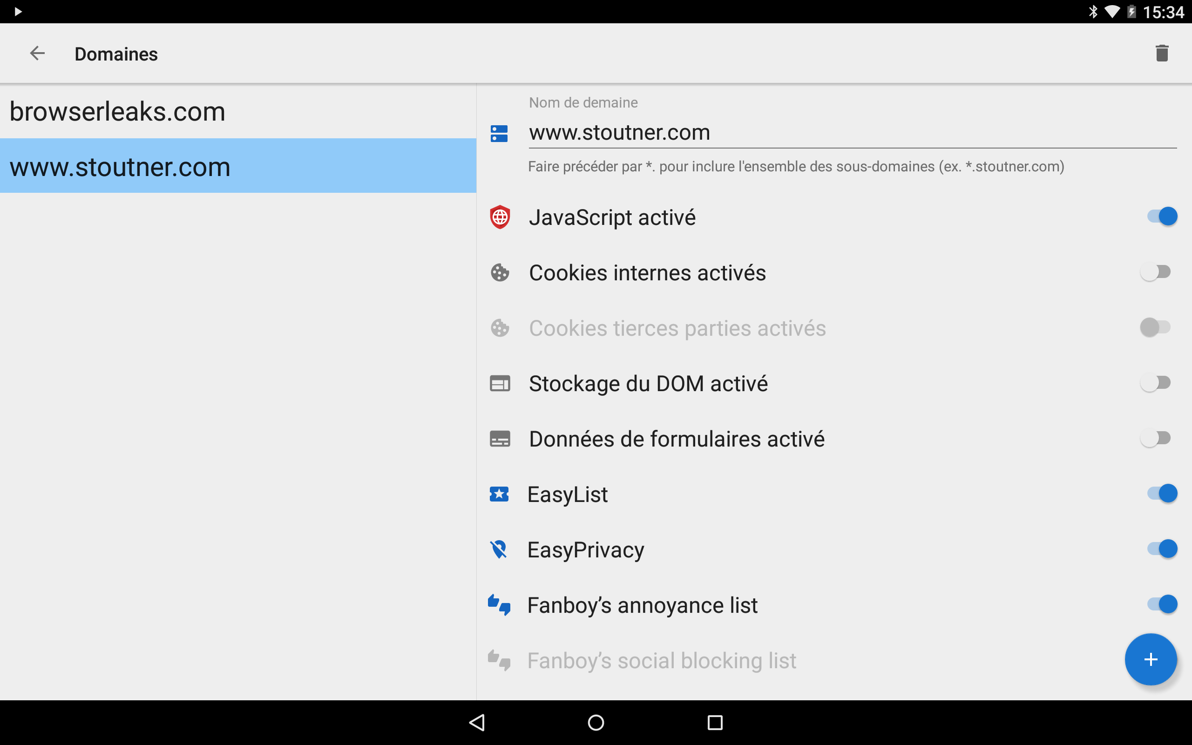
Task: Tap the red JavaScript shield icon
Action: click(500, 217)
